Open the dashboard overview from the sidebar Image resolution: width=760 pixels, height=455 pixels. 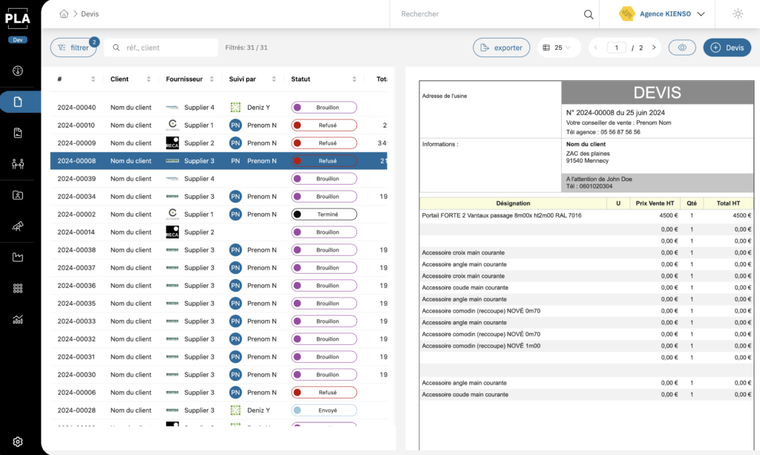point(17,71)
